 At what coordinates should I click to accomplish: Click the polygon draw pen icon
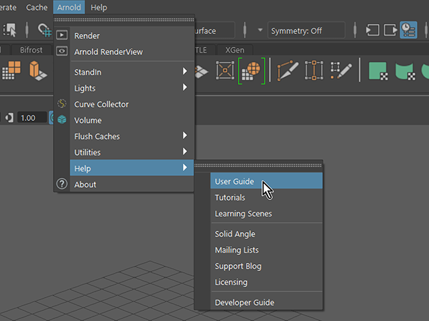[x=288, y=71]
